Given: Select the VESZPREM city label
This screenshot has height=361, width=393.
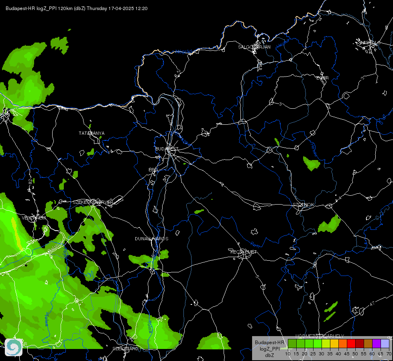Looking at the screenshot, I should pos(34,218).
